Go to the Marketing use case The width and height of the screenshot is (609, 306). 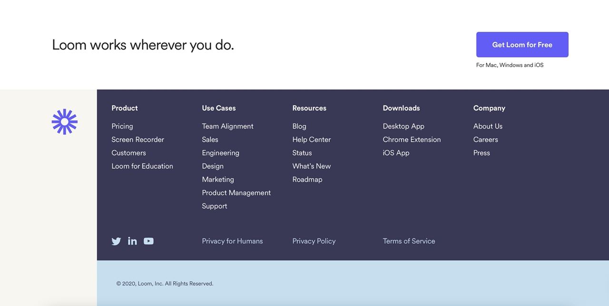(218, 179)
